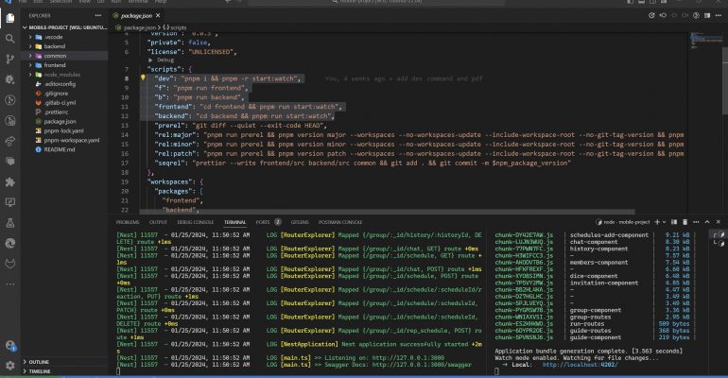Open the Explorer view in the activity bar
Viewport: 728px width, 378px height.
[x=10, y=18]
